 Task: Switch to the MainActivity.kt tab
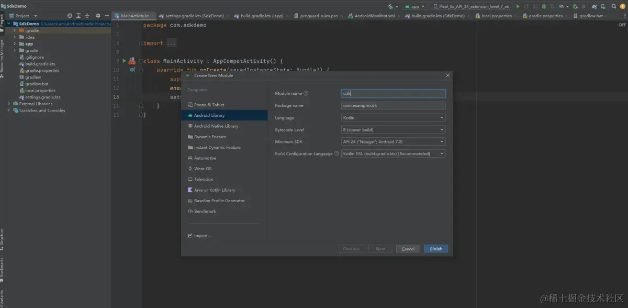tap(134, 16)
